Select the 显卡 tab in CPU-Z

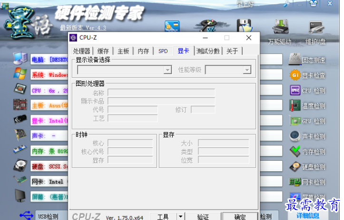tap(183, 51)
